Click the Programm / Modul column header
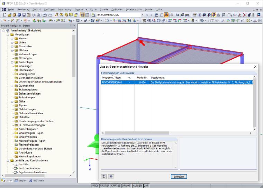The height and width of the screenshot is (188, 263). pyautogui.click(x=112, y=78)
